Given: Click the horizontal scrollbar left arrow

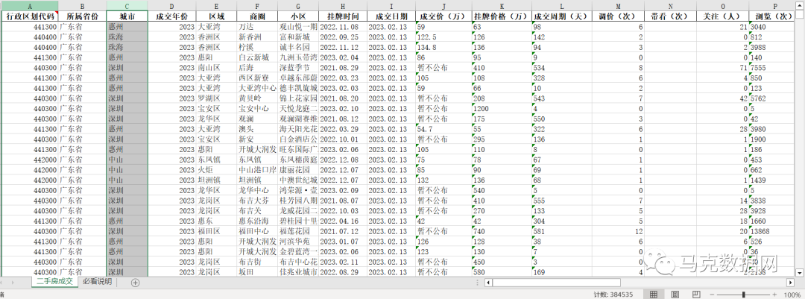Looking at the screenshot, I should point(488,283).
